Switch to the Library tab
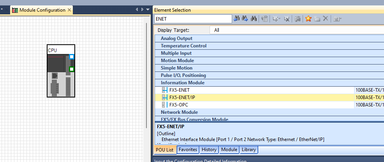Image resolution: width=384 pixels, height=162 pixels. tap(248, 150)
